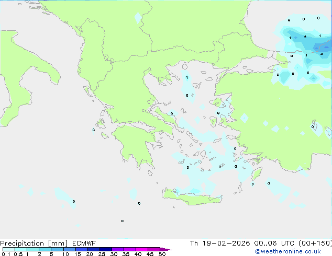The width and height of the screenshot is (332, 256).
Task: Click the legend value label 0.1
Action: pyautogui.click(x=6, y=254)
